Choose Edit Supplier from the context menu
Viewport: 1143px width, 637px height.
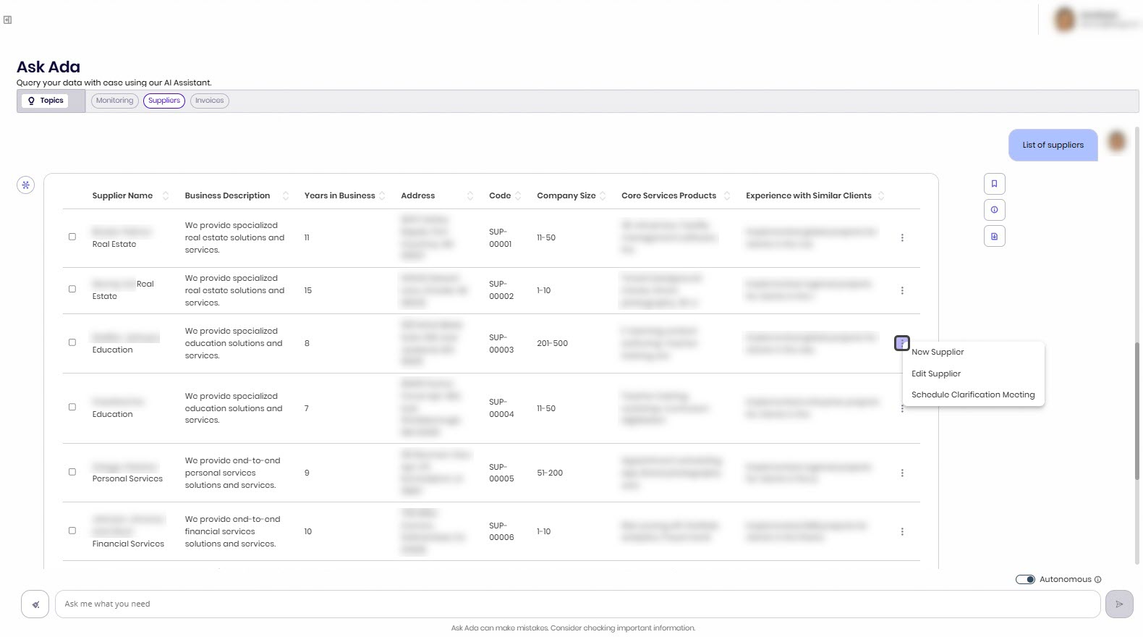936,374
